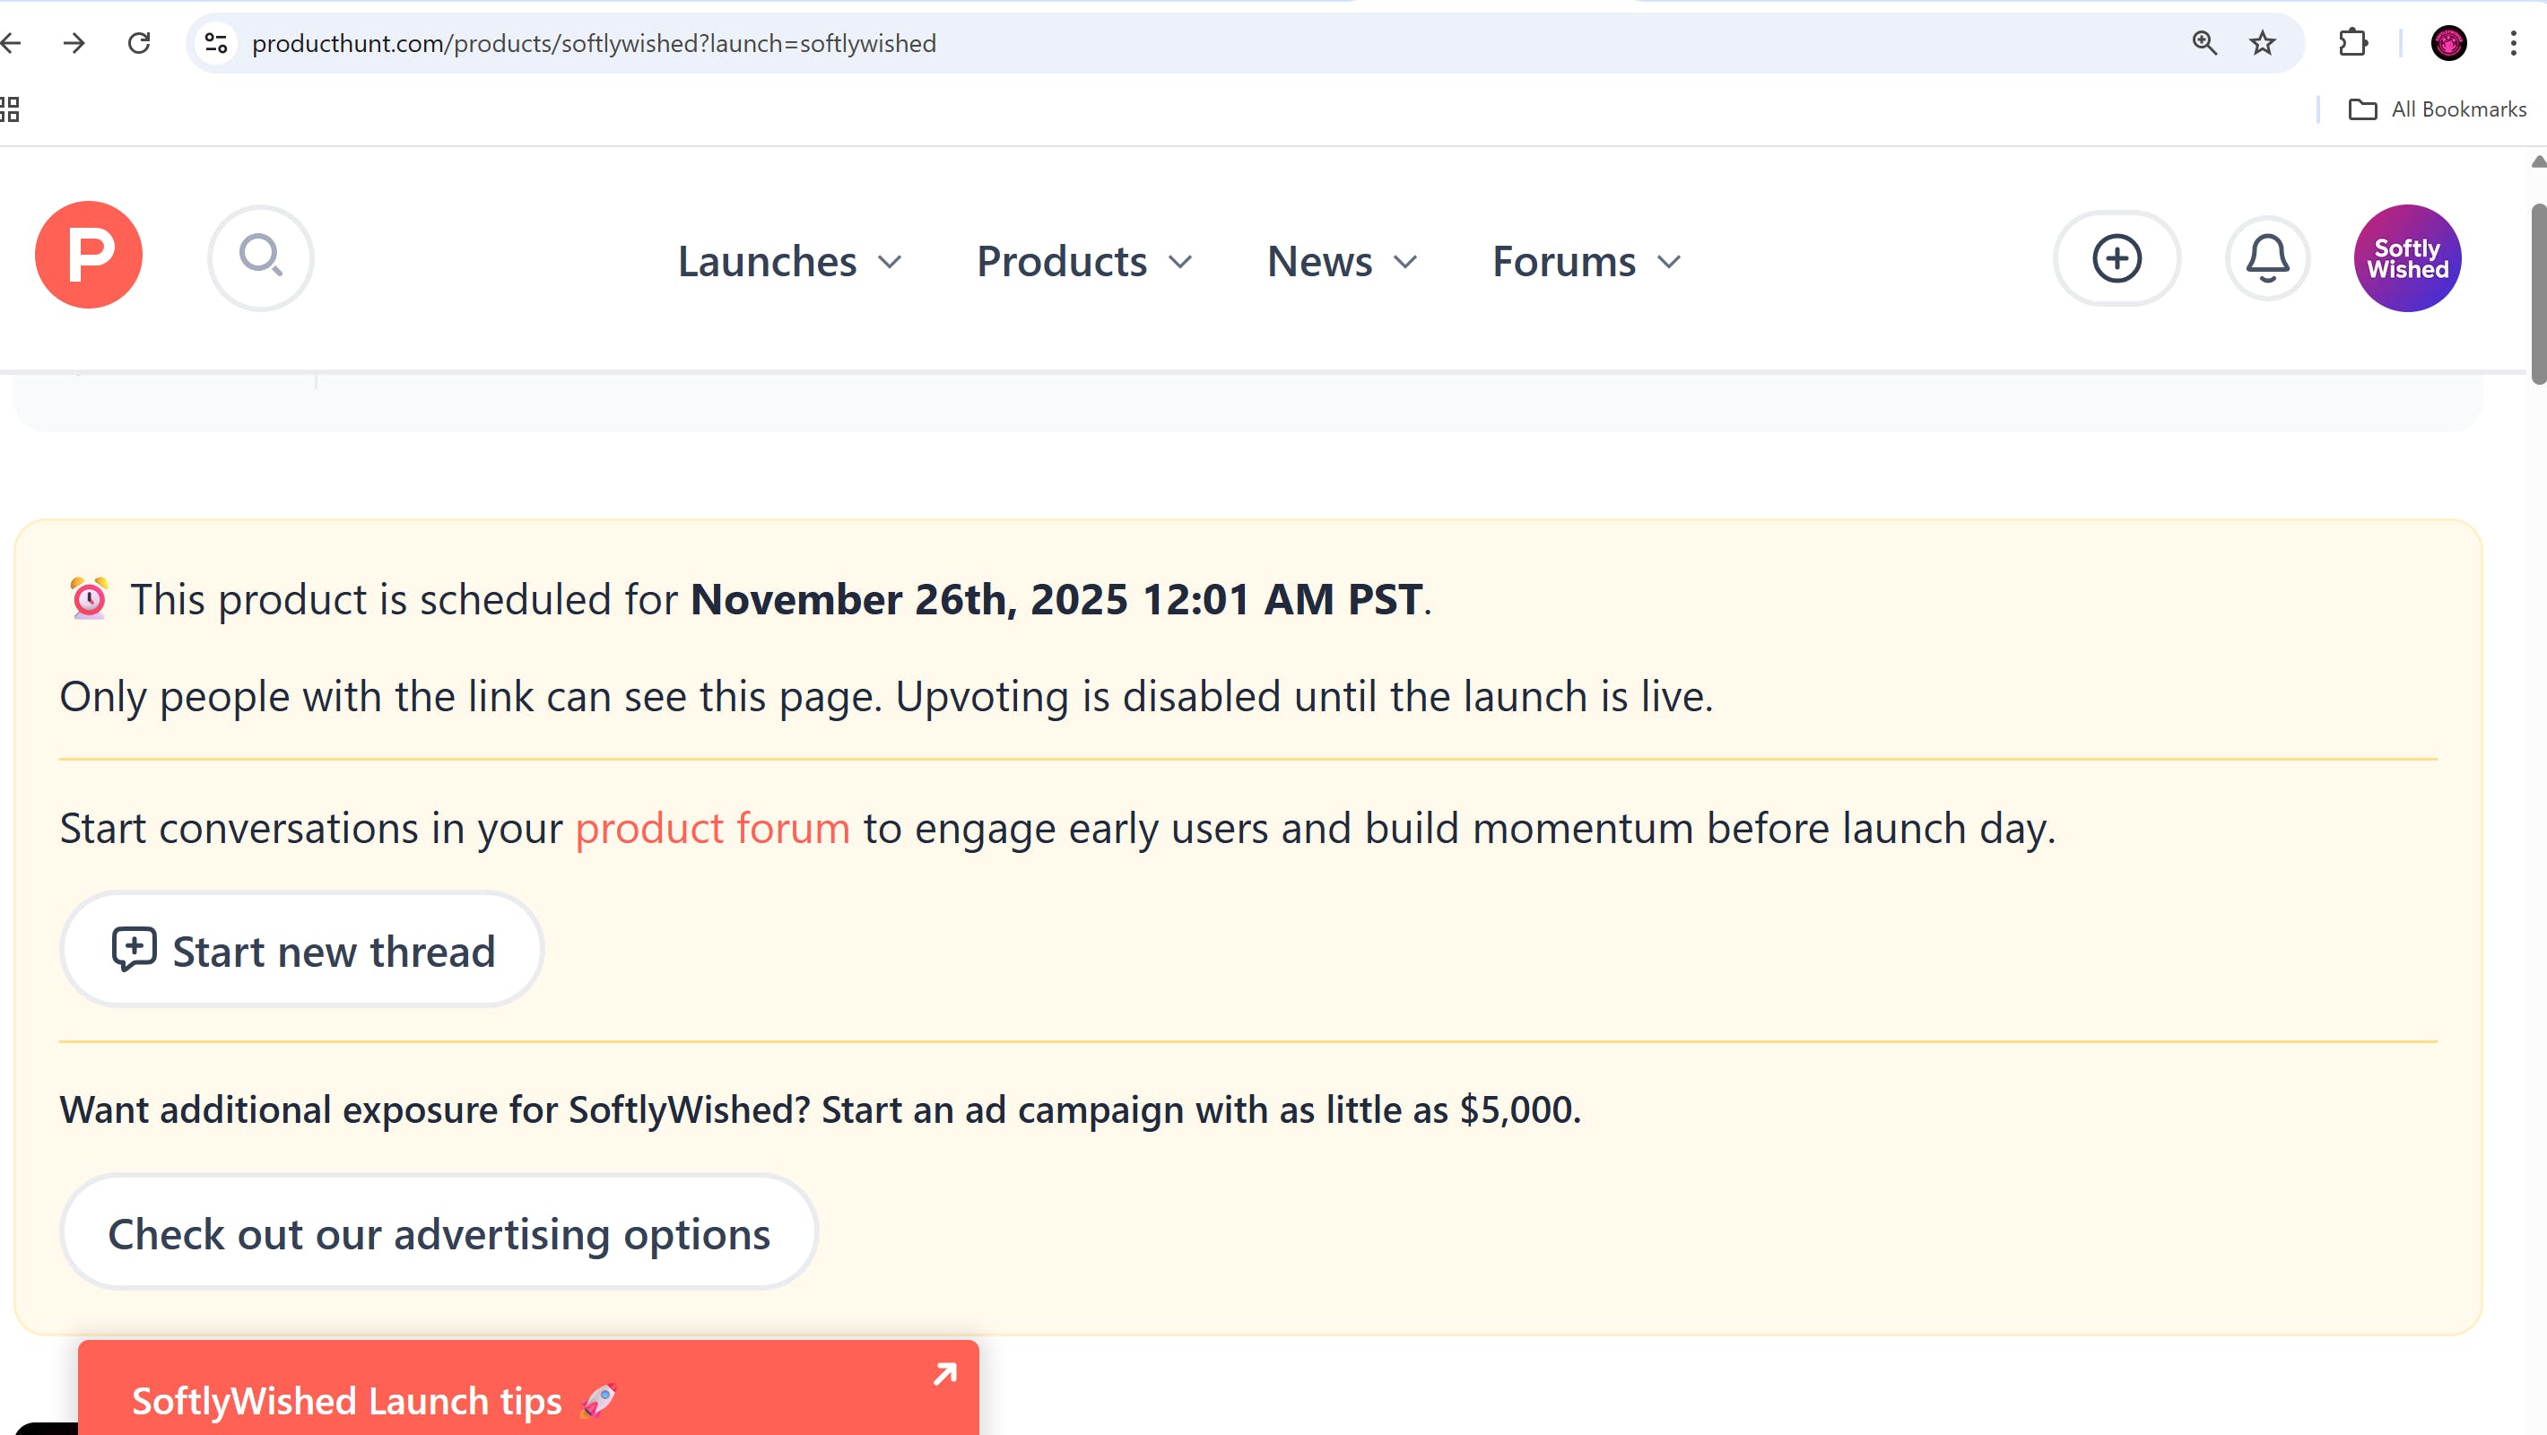Open notifications bell
The image size is (2547, 1435).
pos(2267,259)
